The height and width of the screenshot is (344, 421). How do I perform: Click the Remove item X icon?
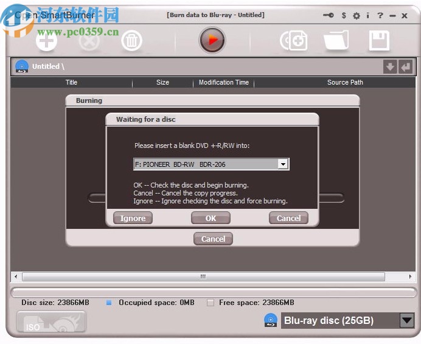tap(89, 41)
